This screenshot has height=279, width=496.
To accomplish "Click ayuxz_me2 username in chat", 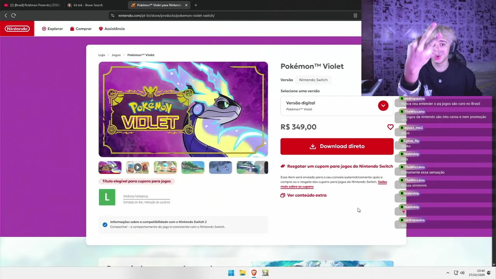I will [x=413, y=128].
